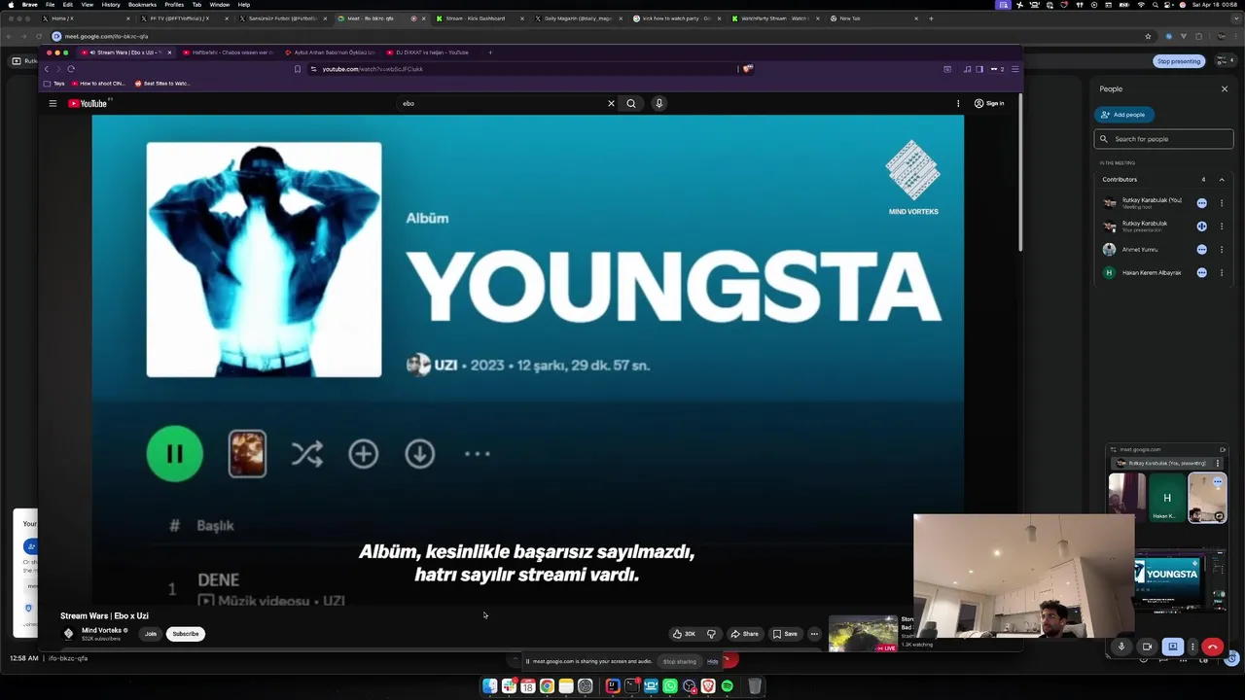
Task: Open options for Hakan Kerem Albayrak
Action: click(1222, 273)
